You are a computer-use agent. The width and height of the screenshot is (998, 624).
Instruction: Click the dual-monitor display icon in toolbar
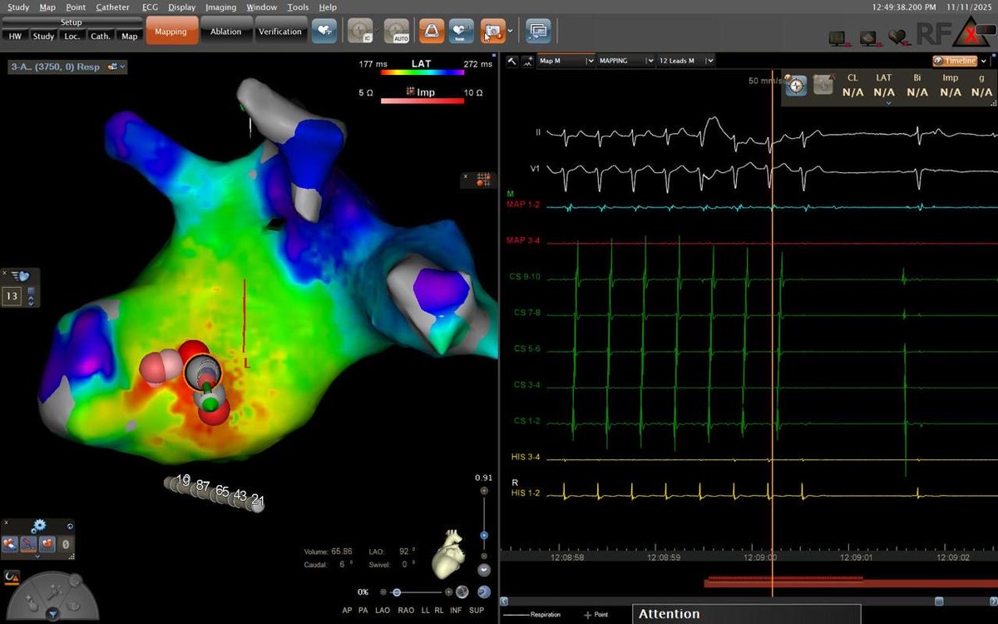tap(537, 30)
